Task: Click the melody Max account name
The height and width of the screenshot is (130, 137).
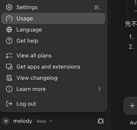Action: point(29,121)
